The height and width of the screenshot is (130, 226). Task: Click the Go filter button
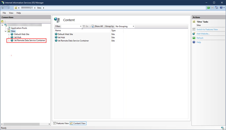coord(85,26)
